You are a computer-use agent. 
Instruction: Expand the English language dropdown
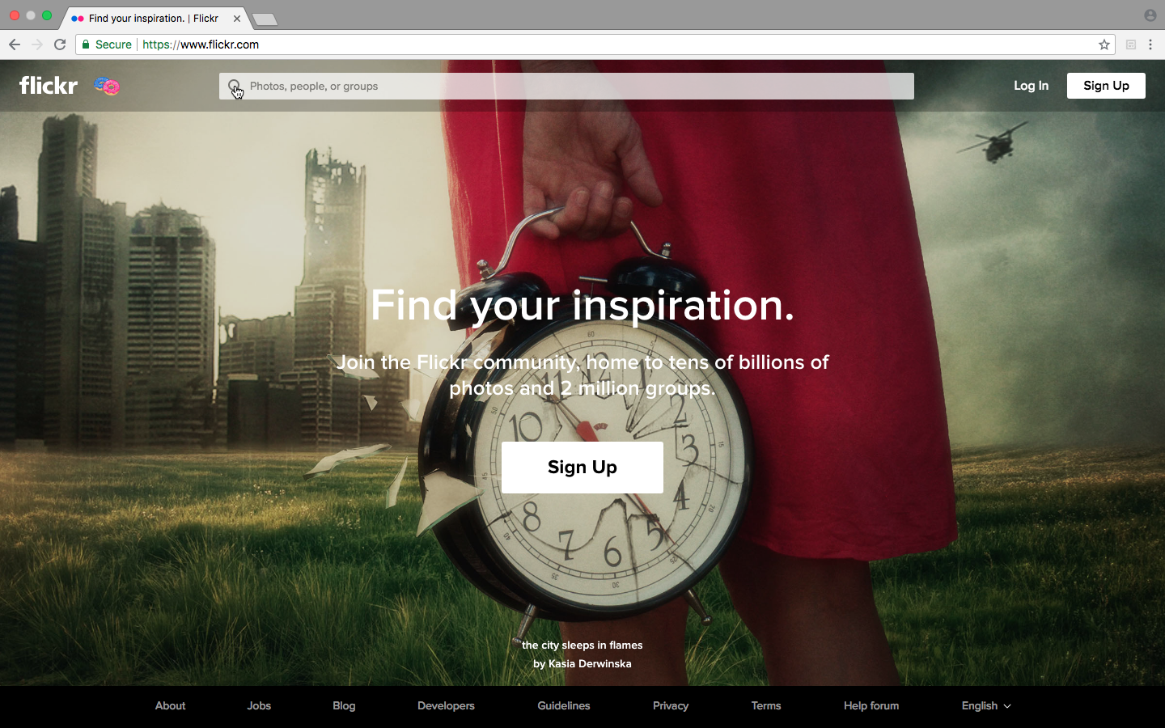tap(986, 705)
